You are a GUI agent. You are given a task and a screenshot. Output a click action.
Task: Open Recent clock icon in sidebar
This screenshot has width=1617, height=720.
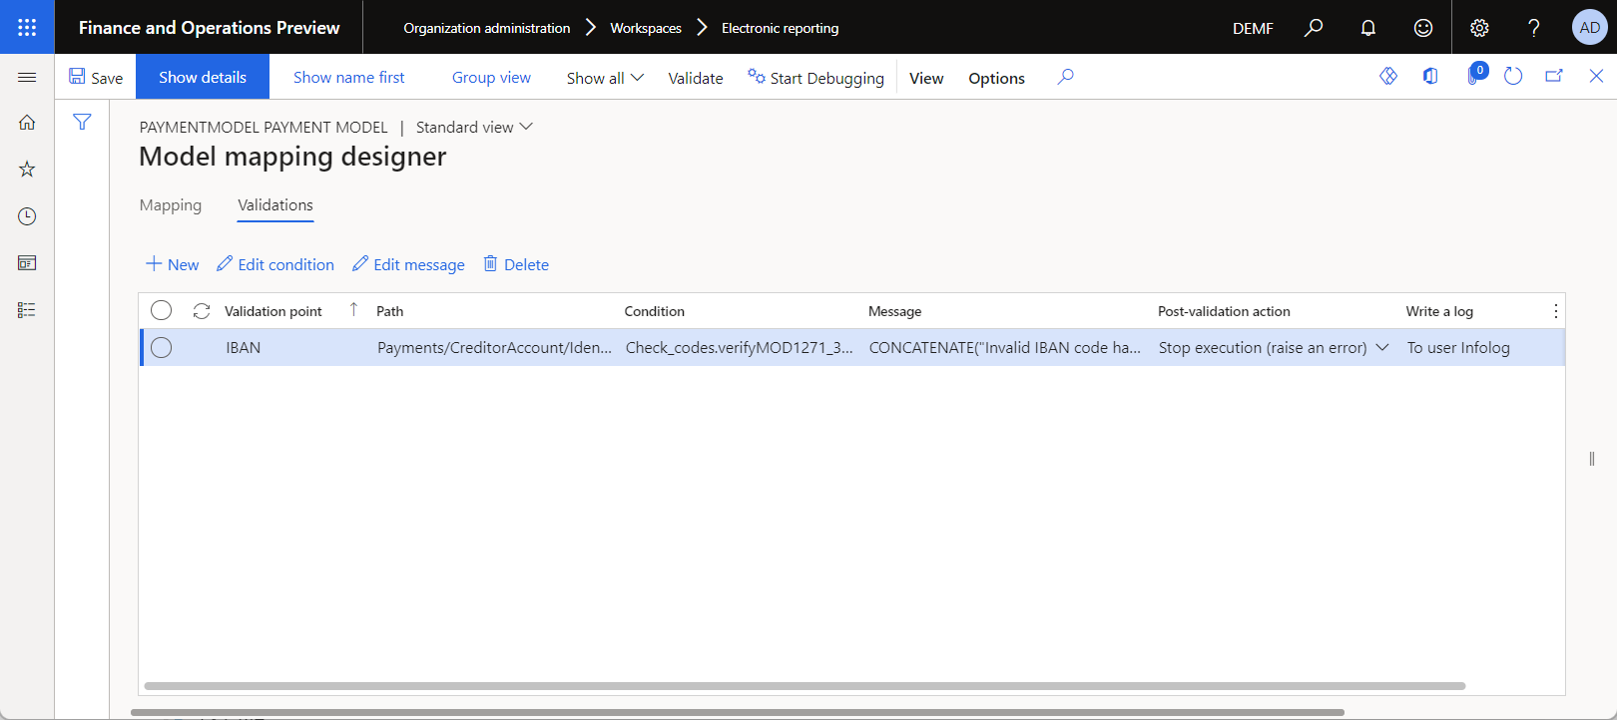coord(27,216)
